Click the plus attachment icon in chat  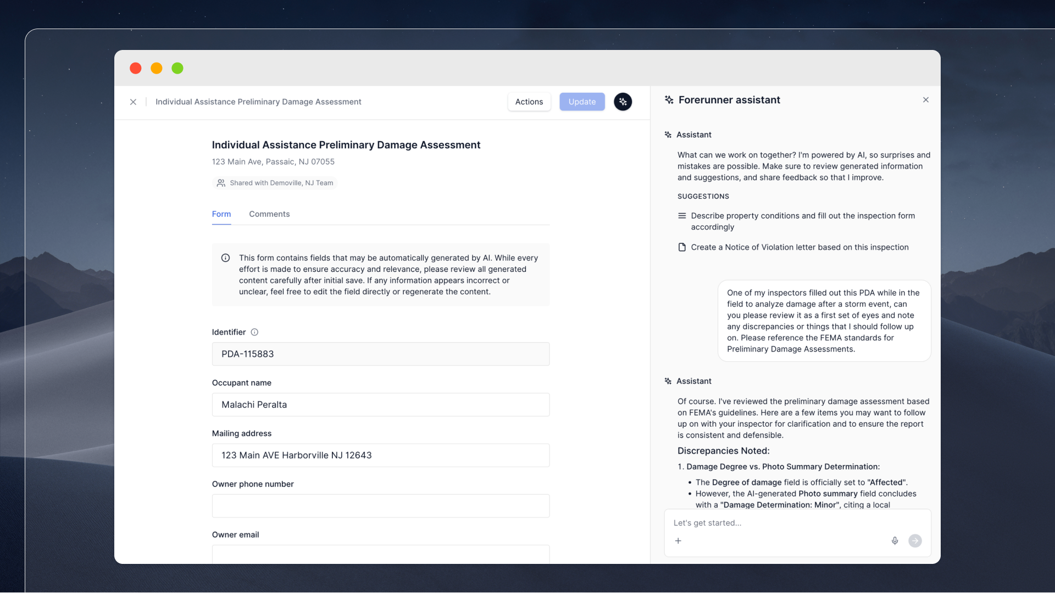click(678, 541)
